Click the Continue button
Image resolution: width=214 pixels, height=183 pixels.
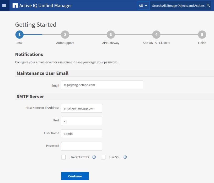(x=75, y=176)
